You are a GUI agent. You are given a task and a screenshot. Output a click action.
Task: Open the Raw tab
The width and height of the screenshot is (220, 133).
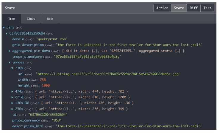50,19
